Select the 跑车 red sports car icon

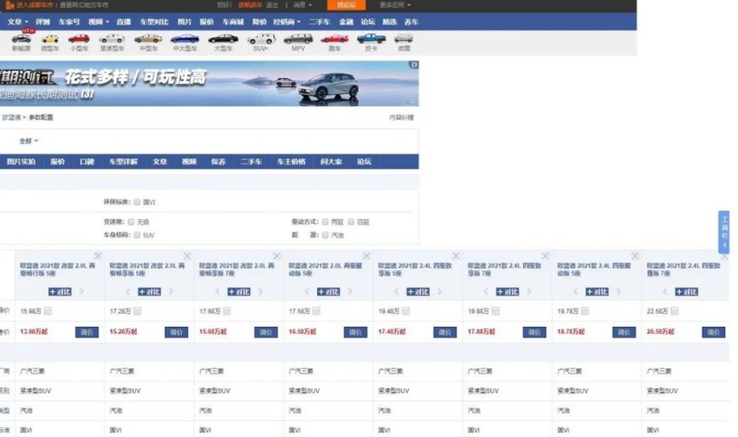[334, 39]
